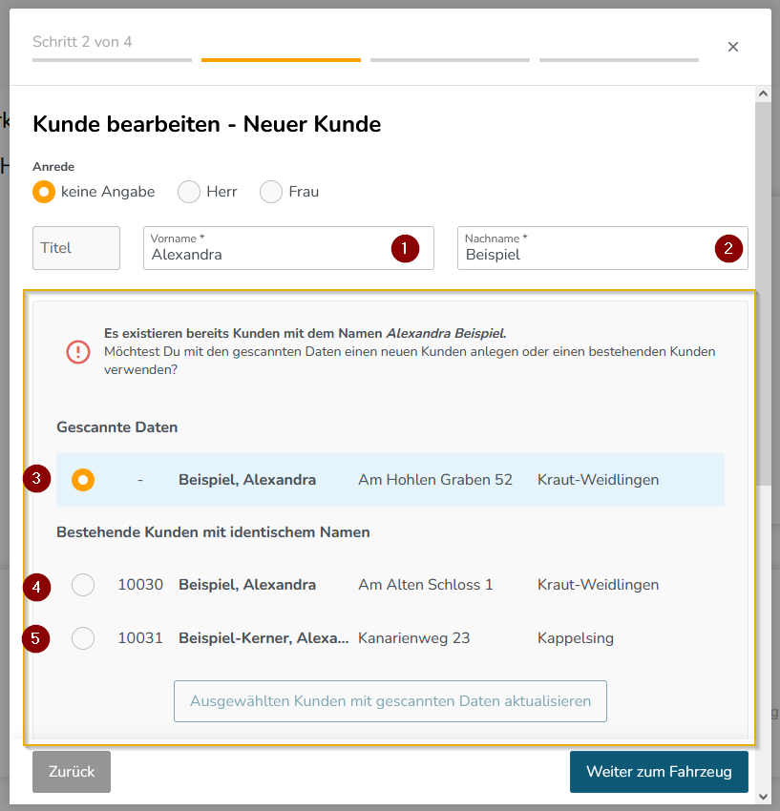Viewport: 780px width, 811px height.
Task: Click the scrollbar down arrow
Action: click(x=762, y=795)
